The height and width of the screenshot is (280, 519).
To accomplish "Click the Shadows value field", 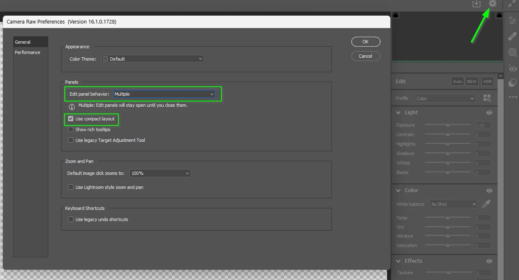I will tap(482, 153).
